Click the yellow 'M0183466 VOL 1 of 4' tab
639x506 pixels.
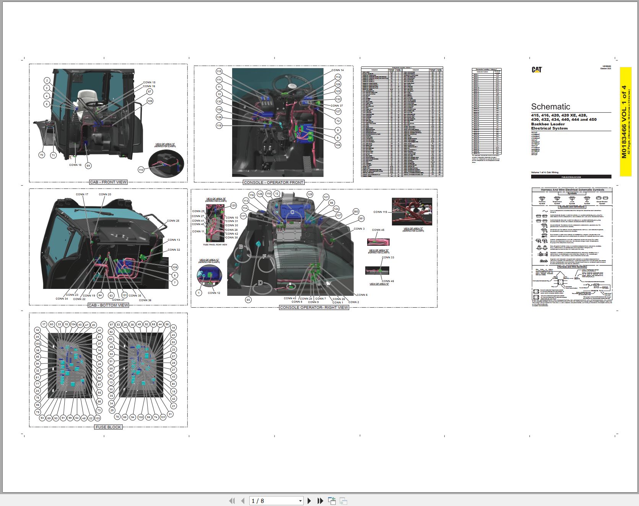pyautogui.click(x=626, y=122)
